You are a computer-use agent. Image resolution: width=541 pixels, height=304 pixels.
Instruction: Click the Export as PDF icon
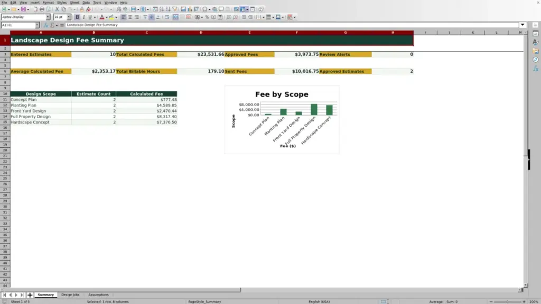[35, 9]
